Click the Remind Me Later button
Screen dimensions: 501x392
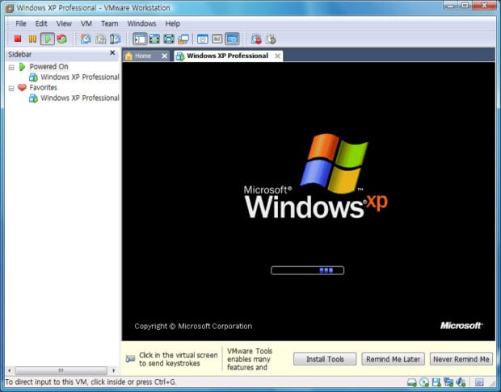tap(391, 359)
